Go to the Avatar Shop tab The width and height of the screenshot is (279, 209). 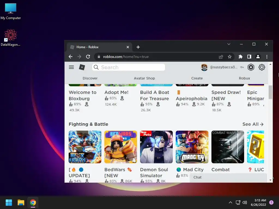point(144,78)
